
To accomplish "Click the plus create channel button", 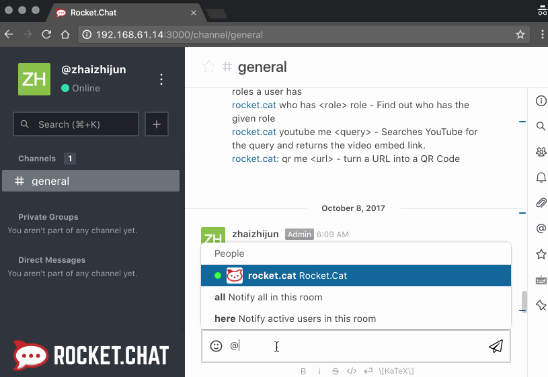I will (157, 124).
